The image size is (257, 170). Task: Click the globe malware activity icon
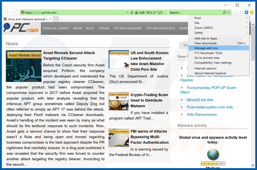(213, 154)
